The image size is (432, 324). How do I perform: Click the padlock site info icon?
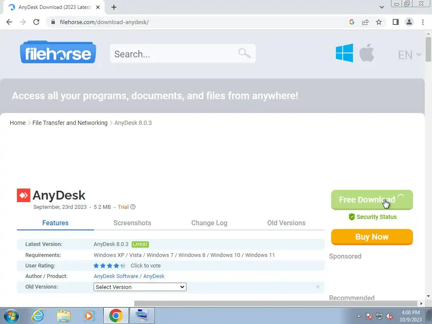(x=53, y=22)
